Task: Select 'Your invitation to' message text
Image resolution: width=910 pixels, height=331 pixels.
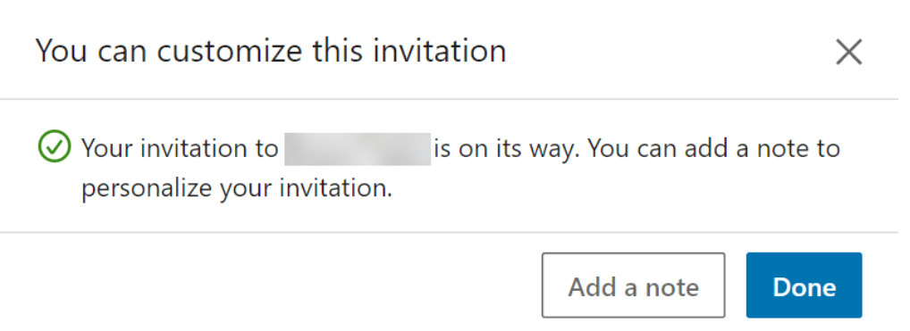Action: 180,148
